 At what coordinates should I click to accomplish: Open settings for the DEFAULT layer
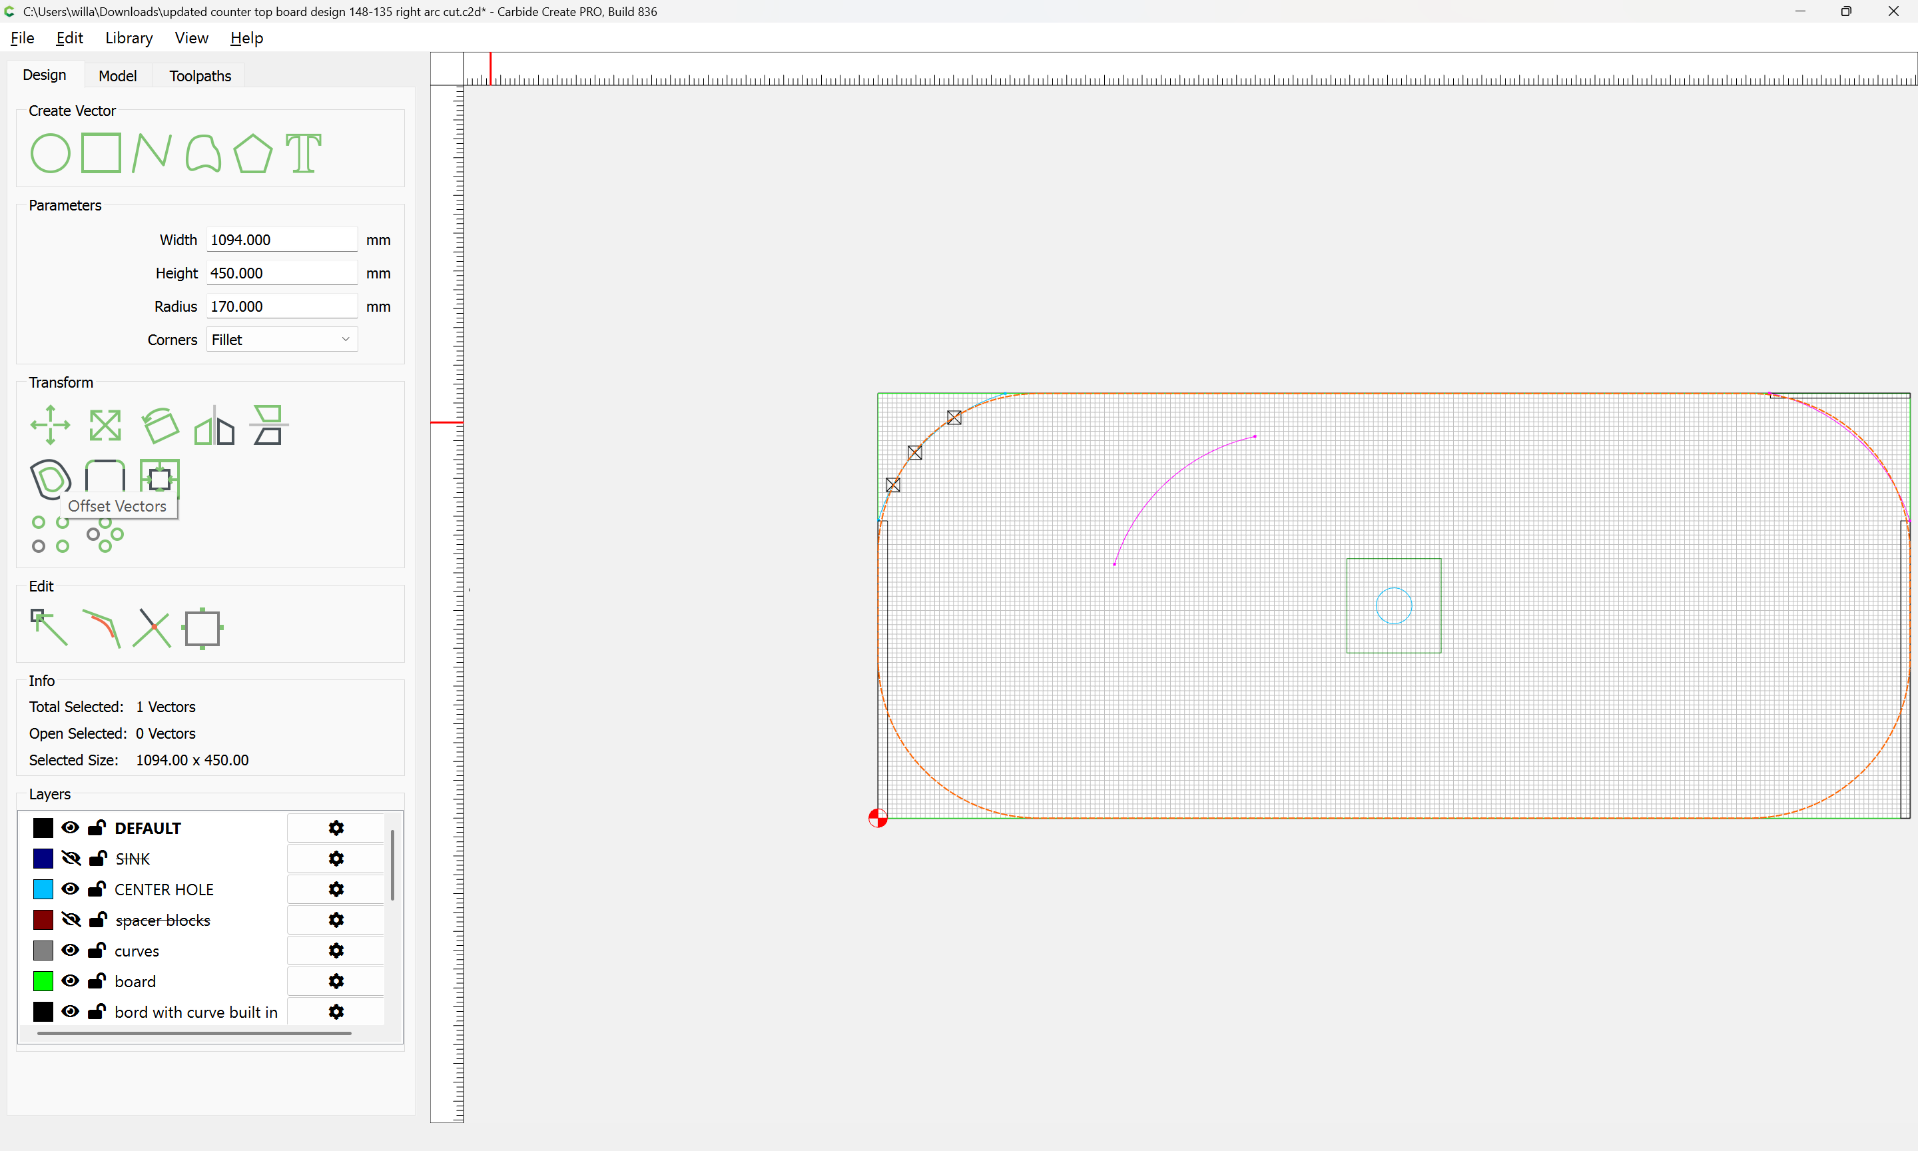pos(336,827)
